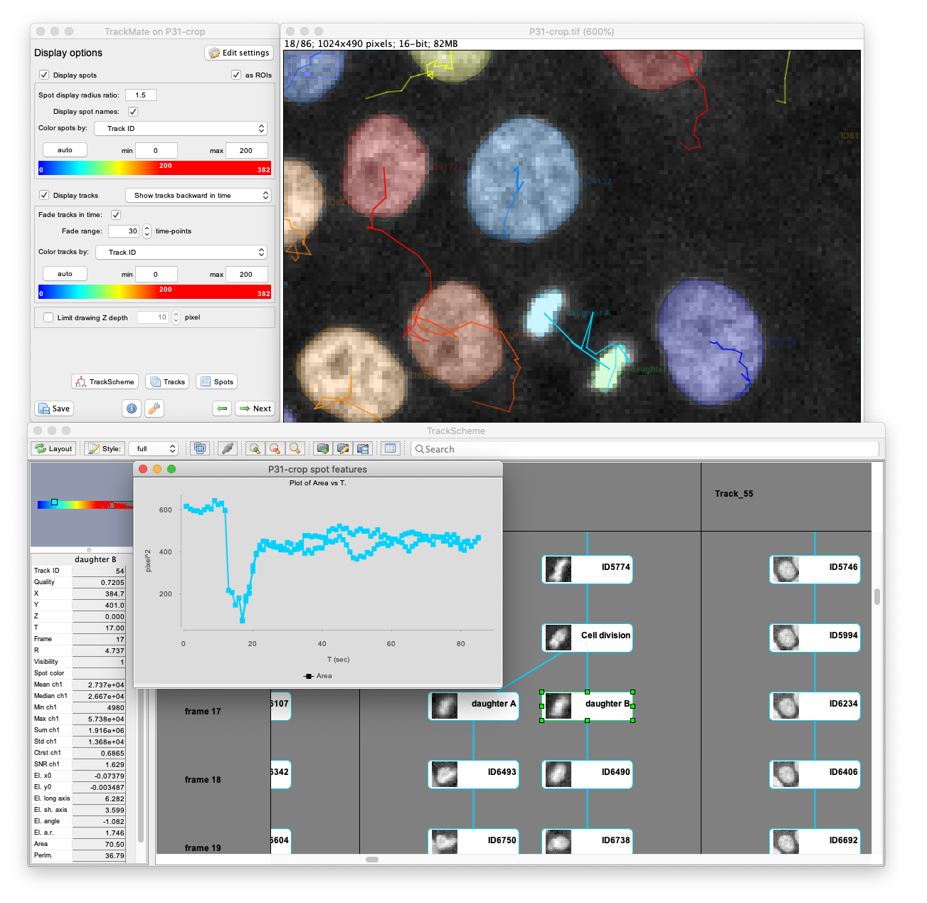Click the zoom-in icon in TrackScheme toolbar
Screen dimensions: 927x903
click(255, 448)
